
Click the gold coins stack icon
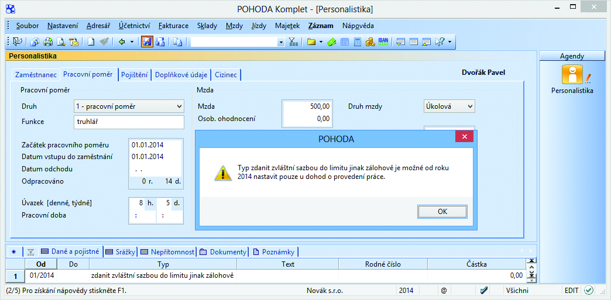tap(370, 42)
